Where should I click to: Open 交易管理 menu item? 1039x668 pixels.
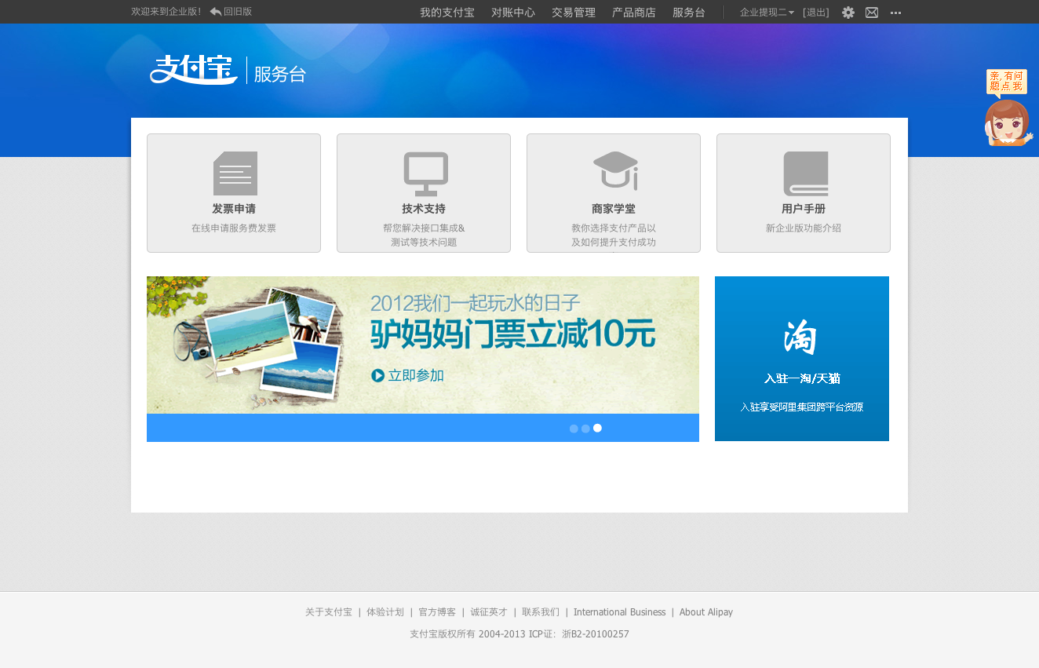[574, 13]
